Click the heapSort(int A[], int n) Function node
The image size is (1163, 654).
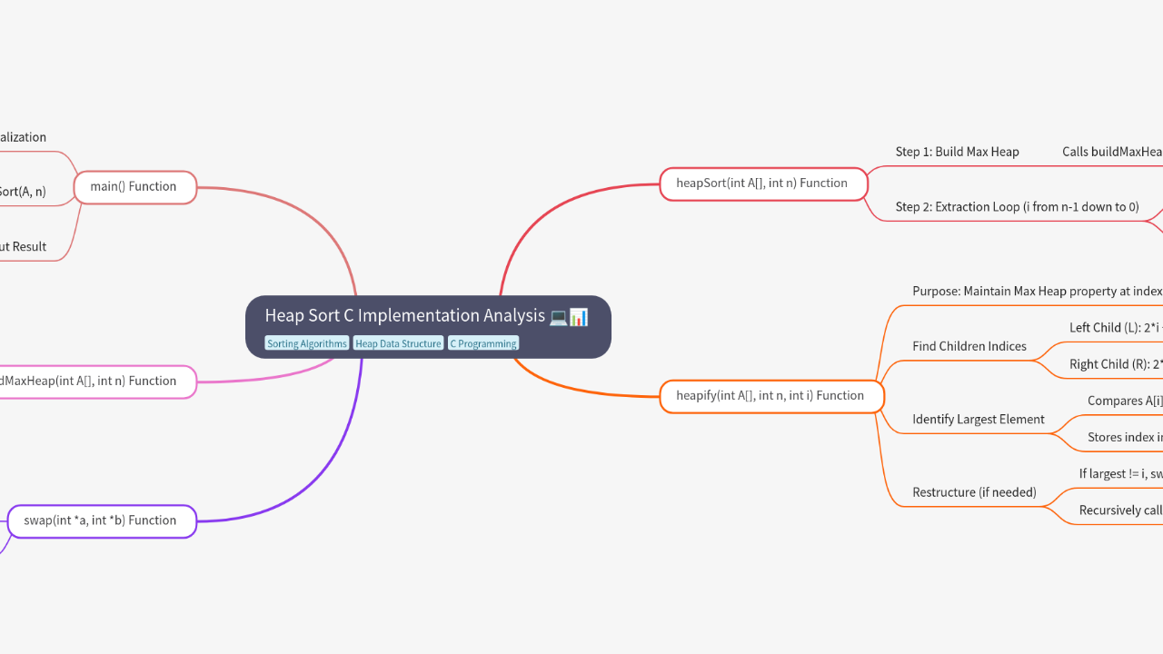(762, 183)
